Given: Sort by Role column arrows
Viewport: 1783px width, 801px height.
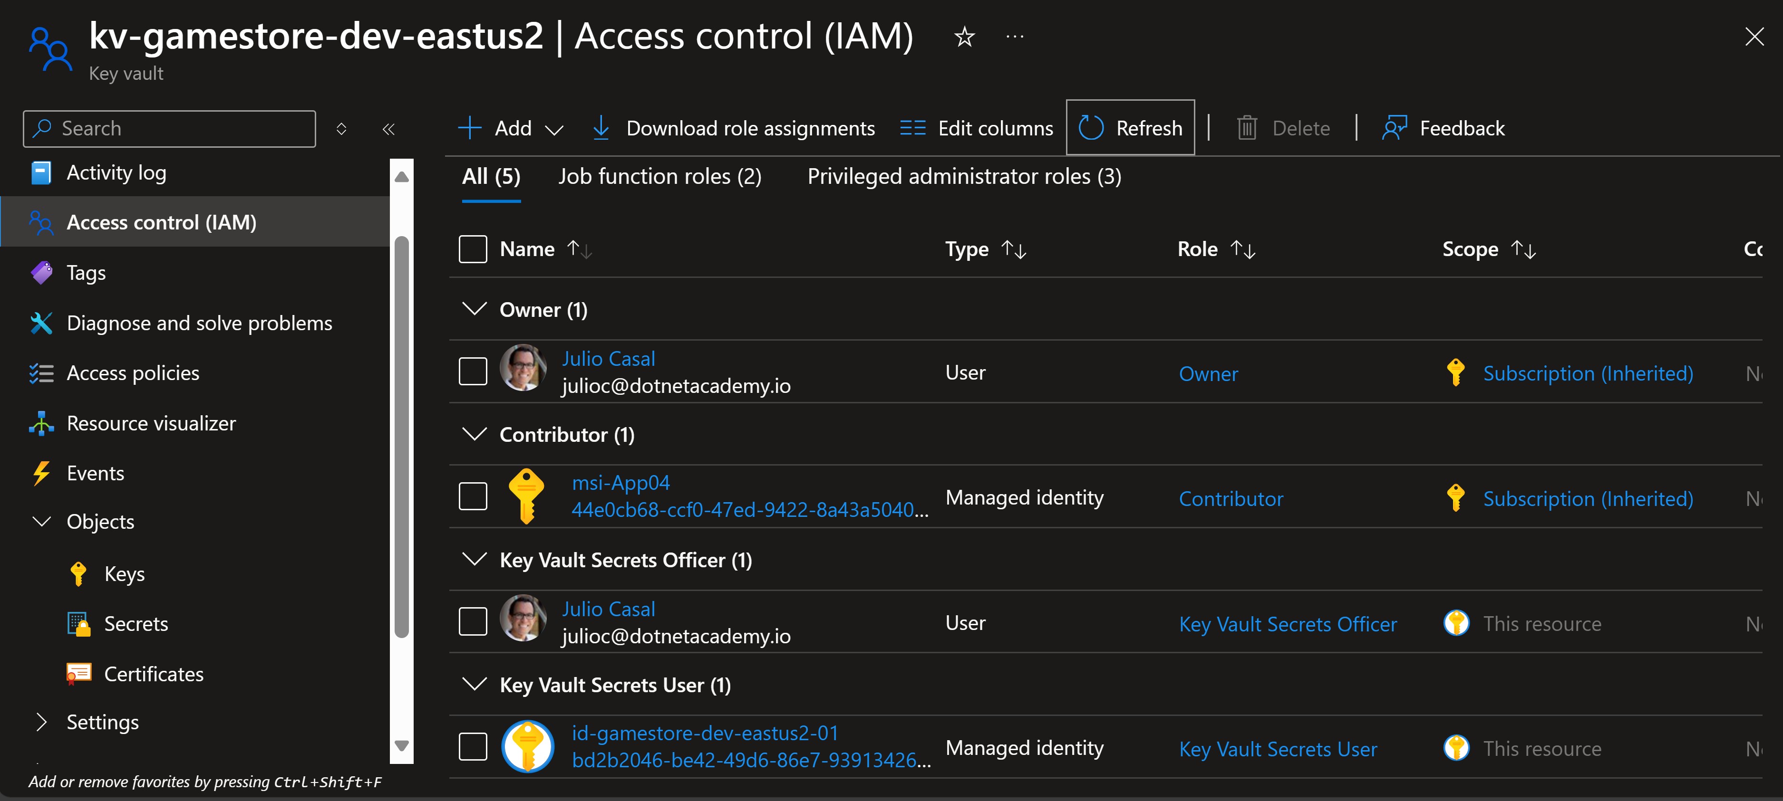Looking at the screenshot, I should pyautogui.click(x=1242, y=249).
